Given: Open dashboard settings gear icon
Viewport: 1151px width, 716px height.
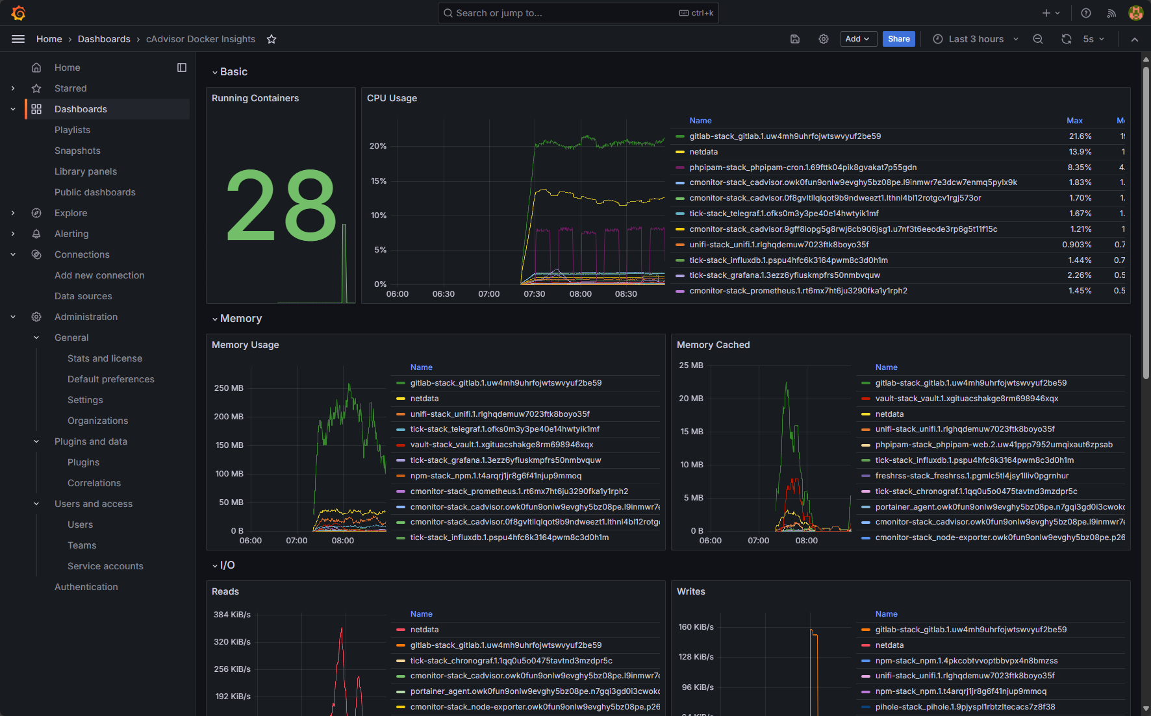Looking at the screenshot, I should 823,39.
